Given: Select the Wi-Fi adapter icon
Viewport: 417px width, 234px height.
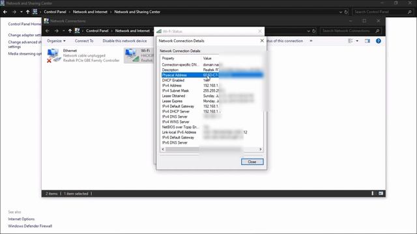Looking at the screenshot, I should click(132, 55).
